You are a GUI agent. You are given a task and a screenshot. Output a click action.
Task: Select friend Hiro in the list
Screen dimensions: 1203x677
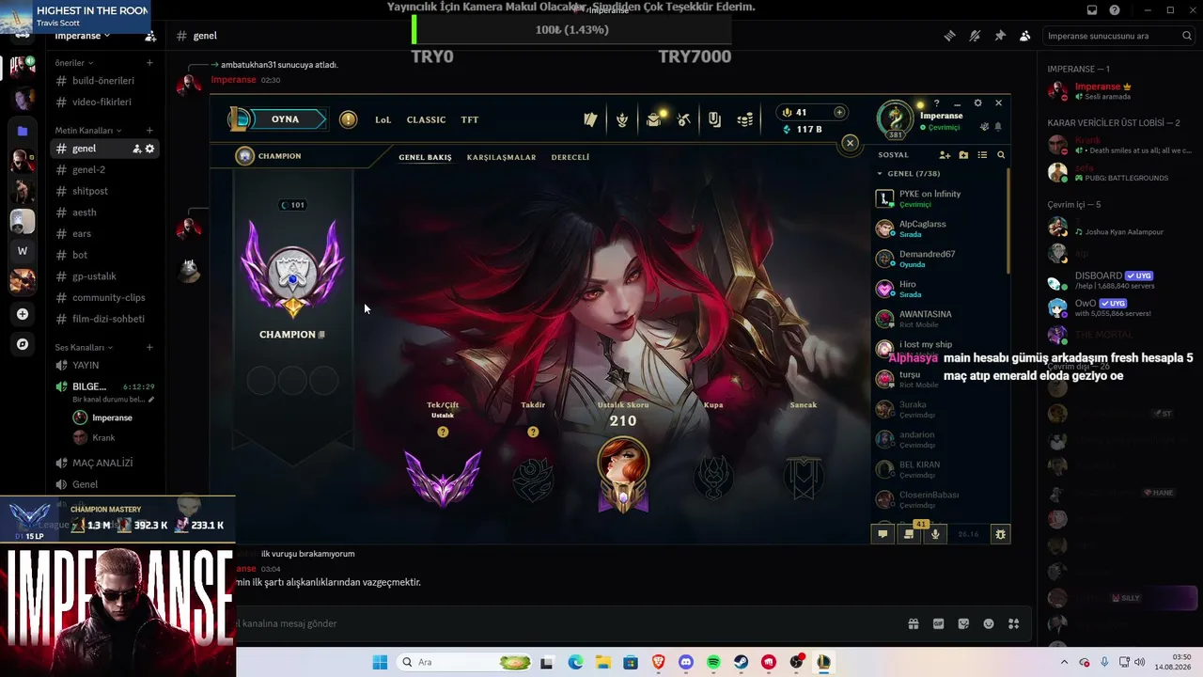pyautogui.click(x=940, y=289)
